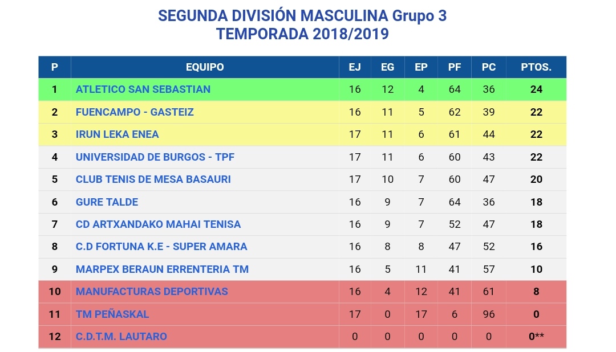The image size is (616, 352).
Task: Click the PTOS. column header
Action: click(x=536, y=67)
